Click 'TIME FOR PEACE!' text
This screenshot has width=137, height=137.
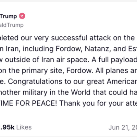[28, 103]
